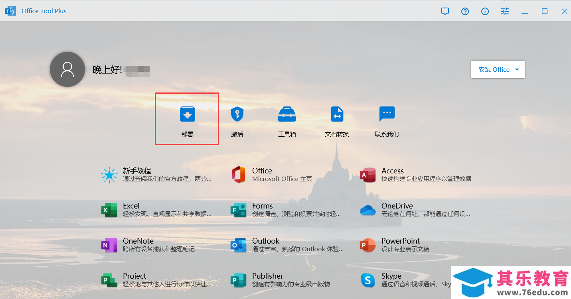Expand the 安装 Office dropdown arrow

[517, 69]
